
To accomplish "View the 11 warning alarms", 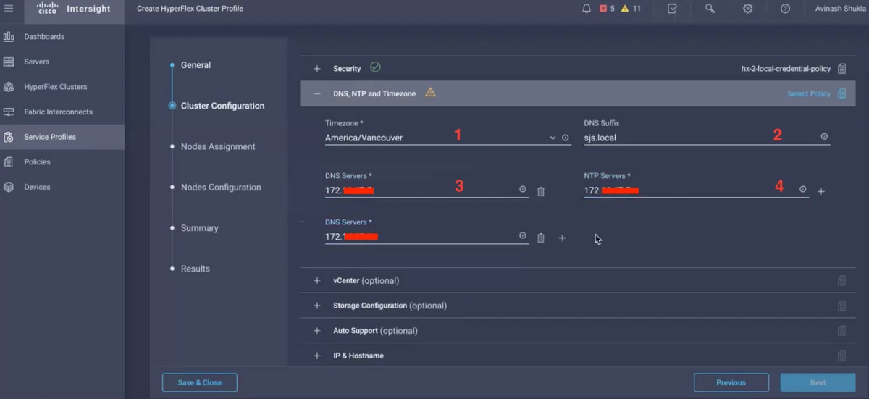I will [631, 9].
